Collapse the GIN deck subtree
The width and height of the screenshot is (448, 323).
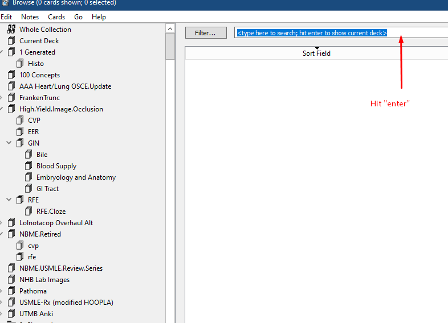(x=9, y=143)
